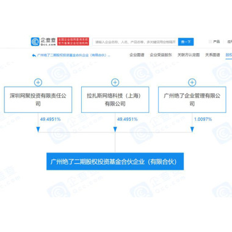The image size is (232, 232).
Task: Select the 广州绝了企业管理有限公司 node box
Action: pos(192,100)
